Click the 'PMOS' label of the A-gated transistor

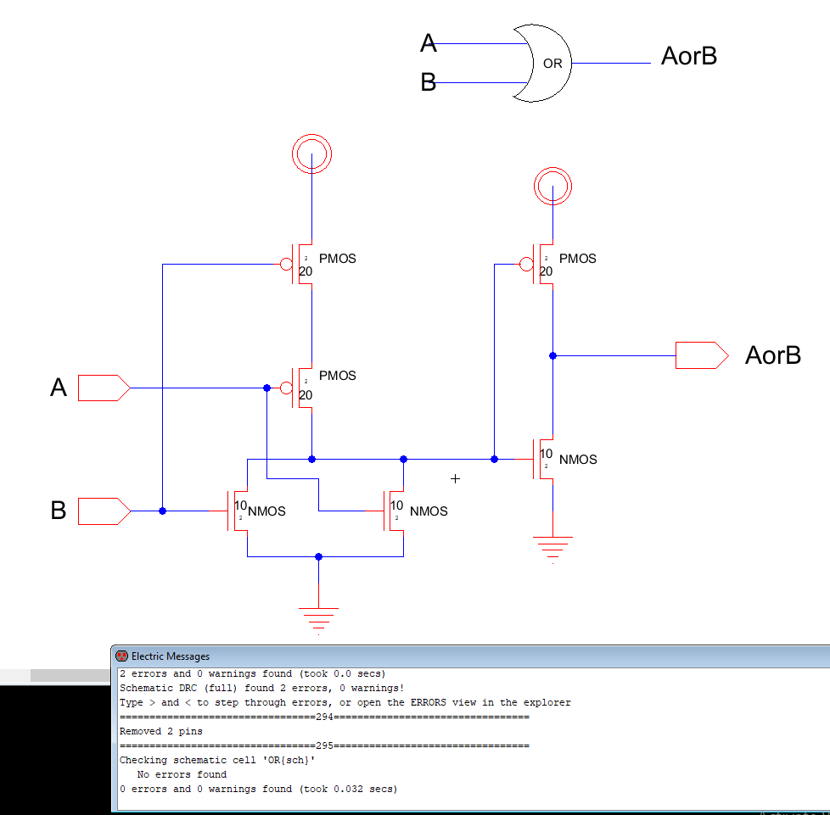[x=337, y=375]
